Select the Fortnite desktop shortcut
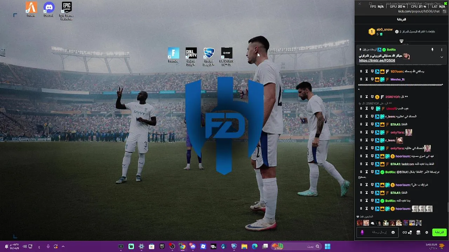The height and width of the screenshot is (252, 449). click(x=173, y=55)
